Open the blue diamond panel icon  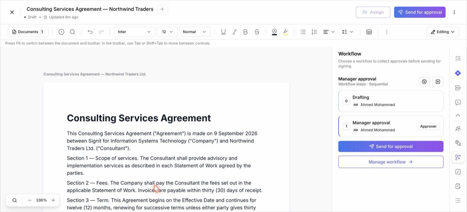tap(458, 73)
